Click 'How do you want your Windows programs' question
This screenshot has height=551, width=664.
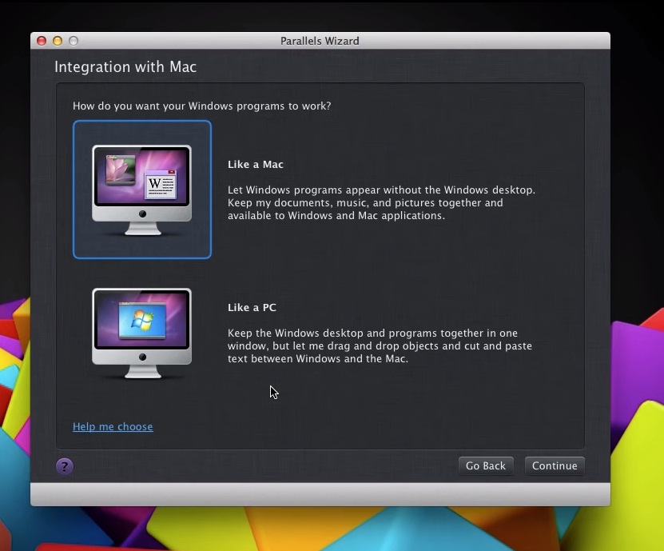[201, 106]
